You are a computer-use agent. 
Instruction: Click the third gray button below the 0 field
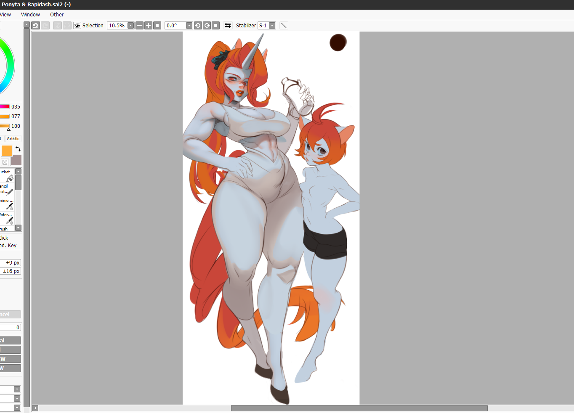click(x=10, y=359)
